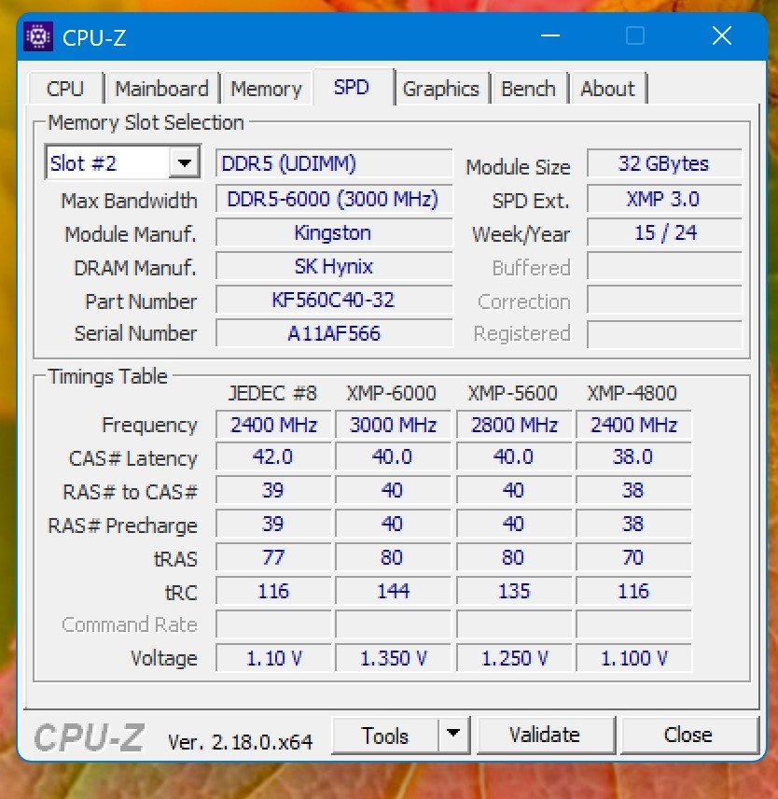Click the DDR5 (UDIMM) memory type field
778x799 pixels.
click(334, 163)
